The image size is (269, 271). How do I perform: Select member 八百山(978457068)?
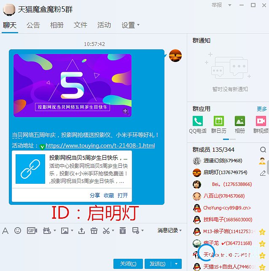[224, 196]
